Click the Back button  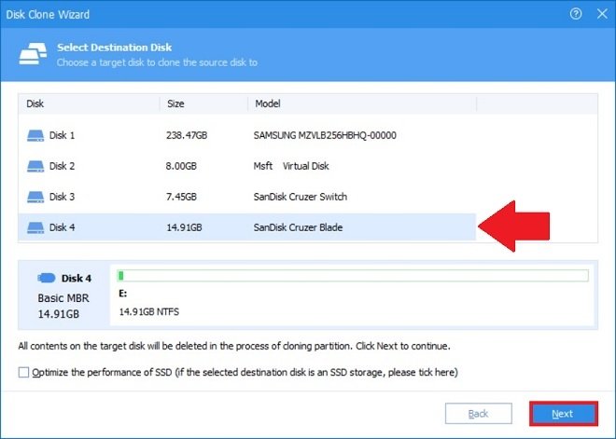click(x=479, y=414)
